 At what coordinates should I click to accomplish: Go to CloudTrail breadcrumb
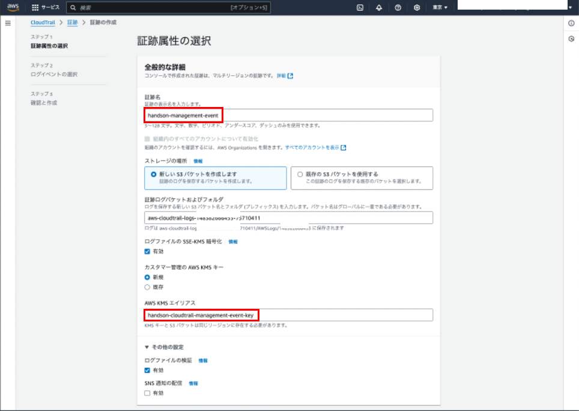[43, 22]
